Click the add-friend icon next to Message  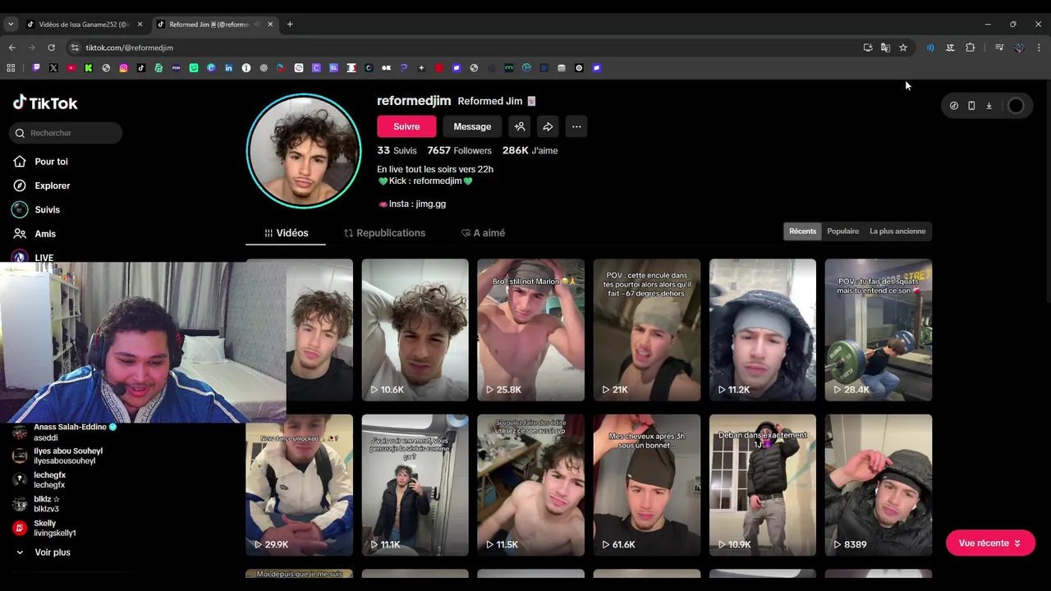click(x=519, y=126)
